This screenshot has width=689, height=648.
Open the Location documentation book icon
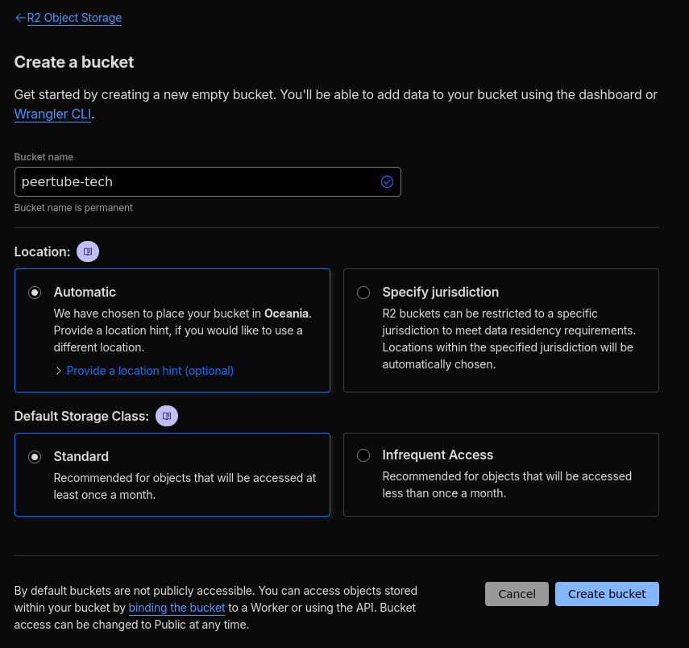88,251
